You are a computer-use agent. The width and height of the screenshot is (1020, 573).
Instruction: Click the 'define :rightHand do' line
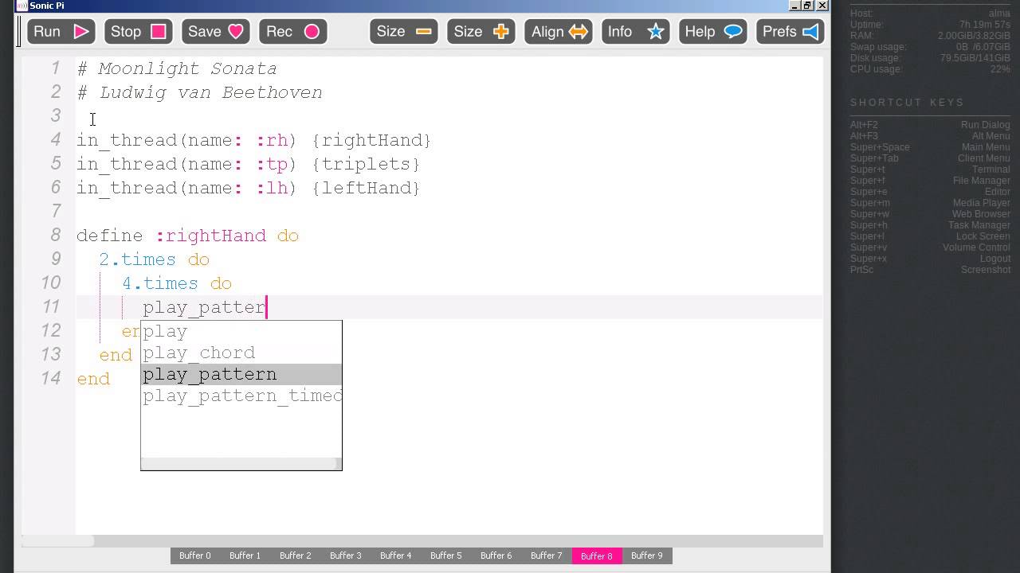coord(187,236)
